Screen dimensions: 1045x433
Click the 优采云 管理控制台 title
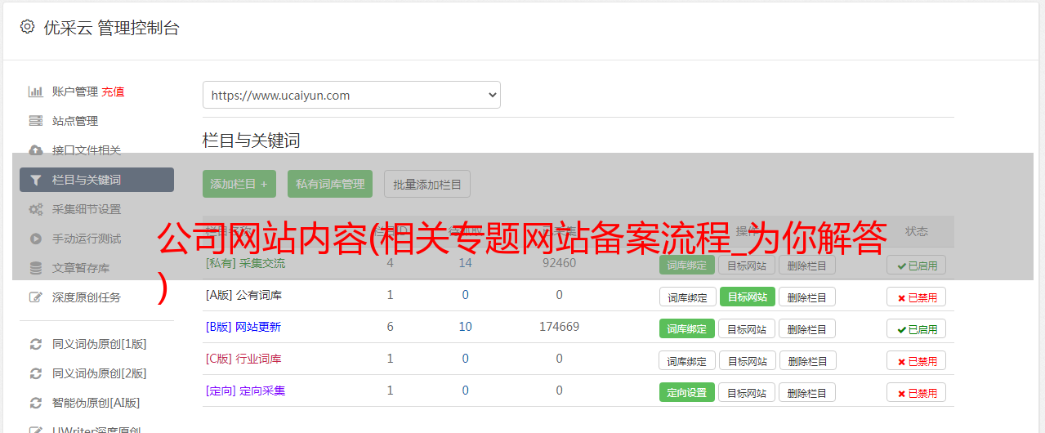(111, 28)
